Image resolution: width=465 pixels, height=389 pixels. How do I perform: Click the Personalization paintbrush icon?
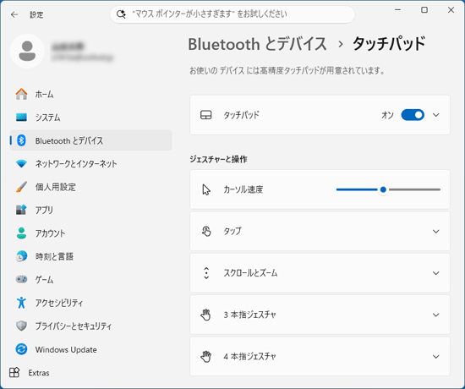click(21, 187)
